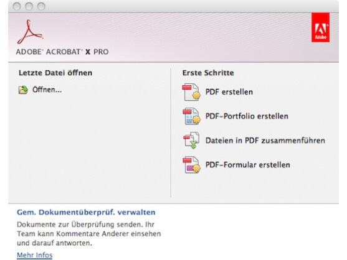Click the Letzte Datei öffnen heading

pyautogui.click(x=55, y=73)
